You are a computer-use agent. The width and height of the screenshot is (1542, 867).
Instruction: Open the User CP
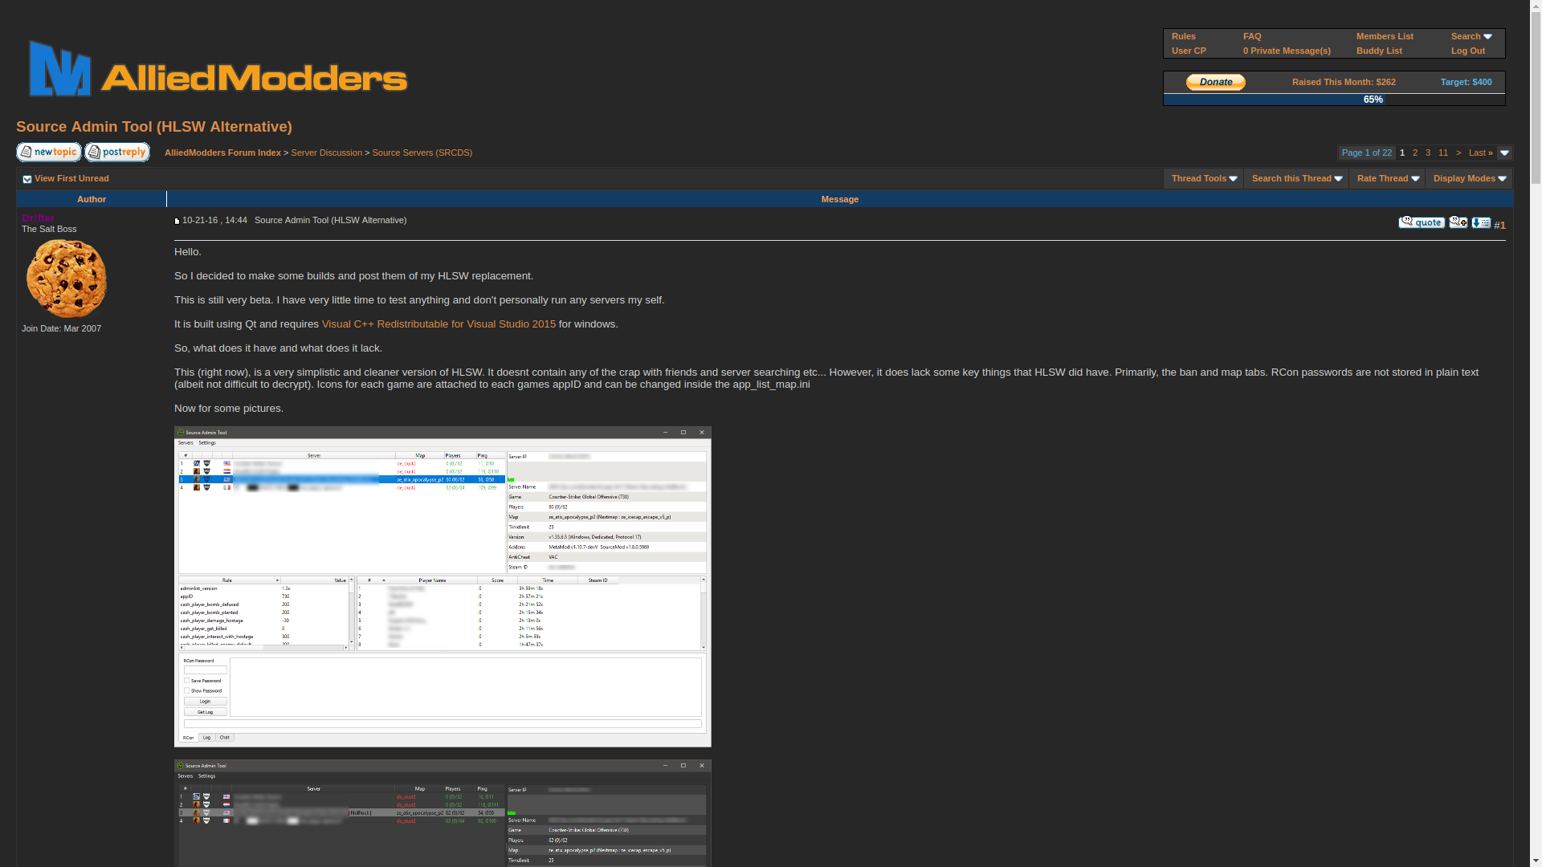1189,51
